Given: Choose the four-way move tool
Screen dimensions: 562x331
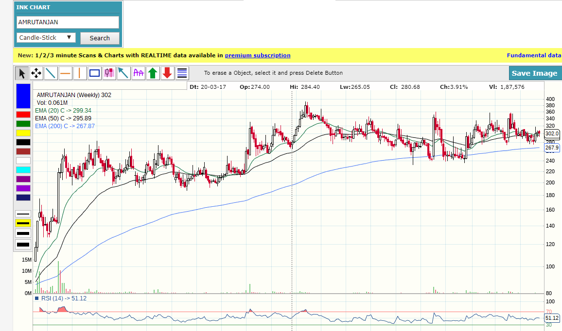Looking at the screenshot, I should (36, 73).
